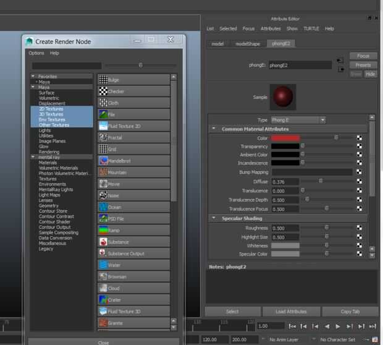This screenshot has height=345, width=383.
Task: Select Utilities in the Maya tree
Action: click(x=46, y=135)
